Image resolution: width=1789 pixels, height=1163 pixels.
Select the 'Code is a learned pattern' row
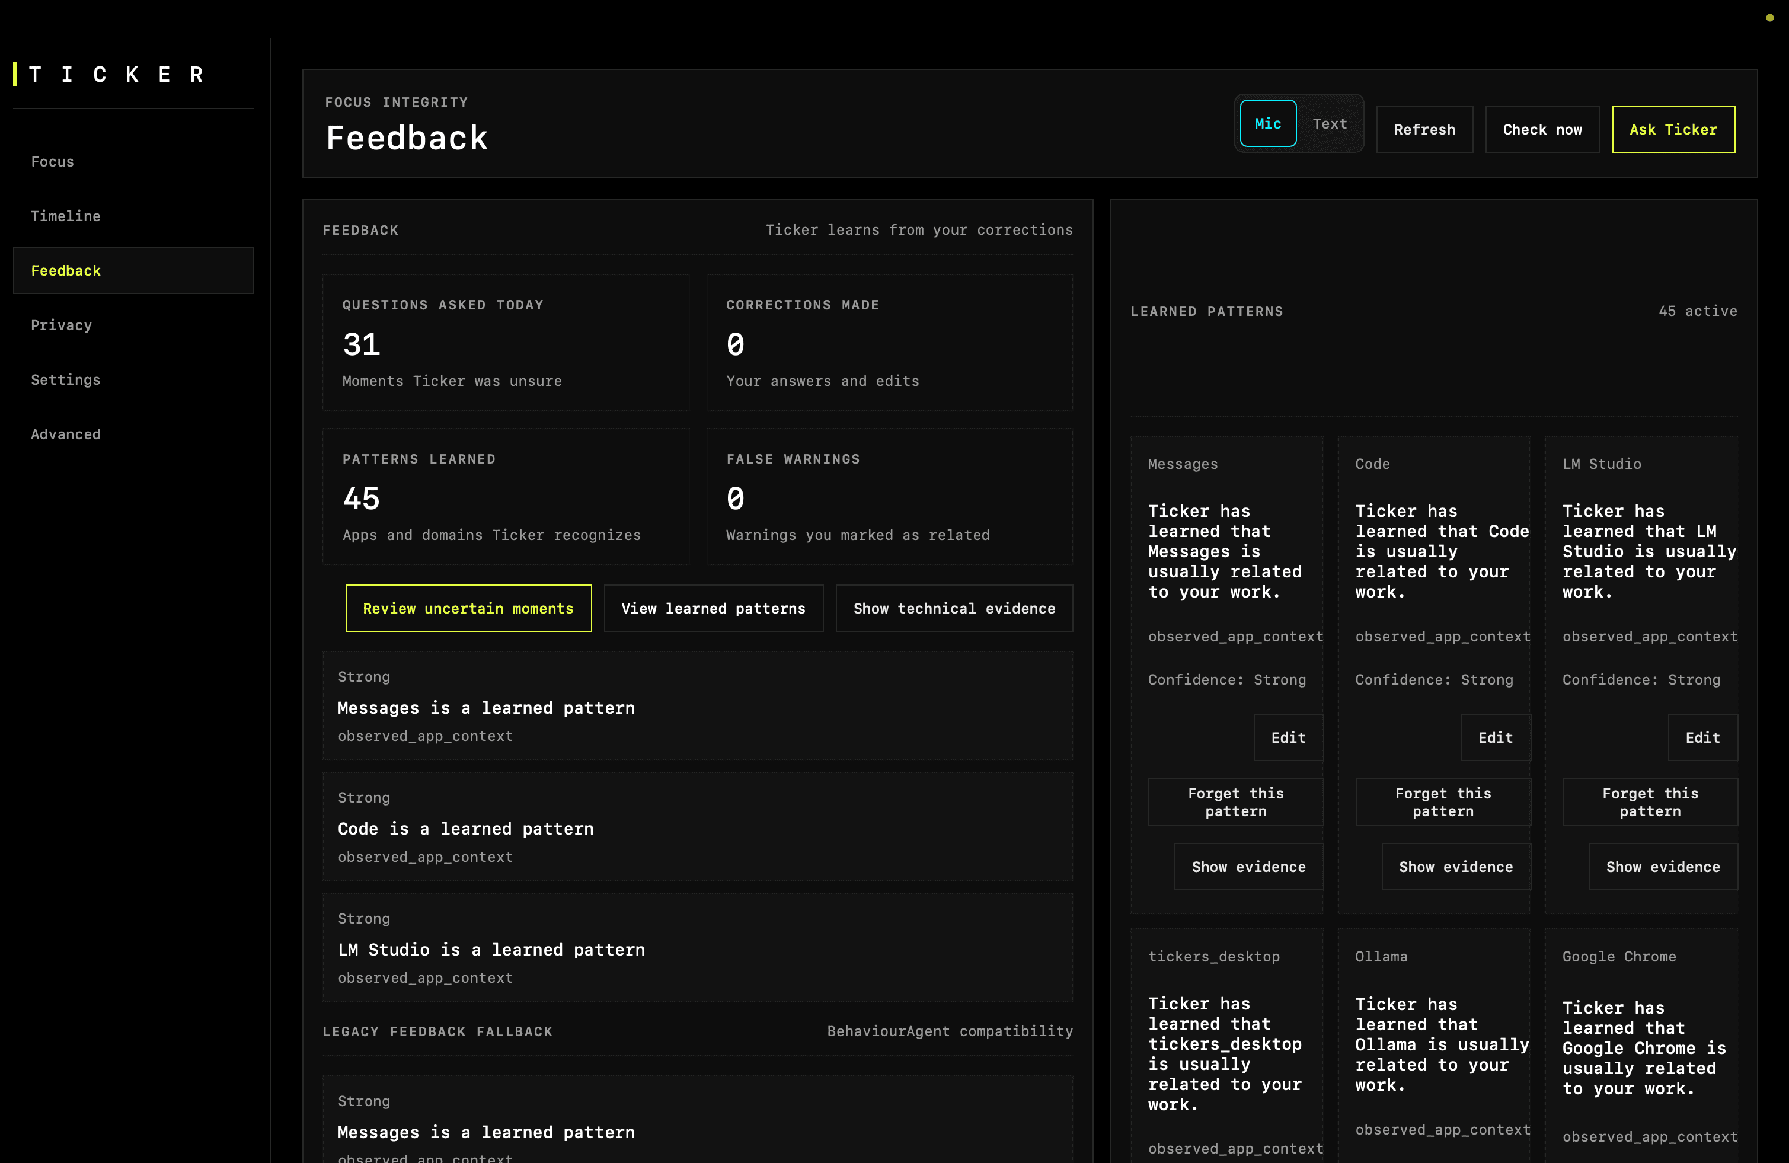[698, 826]
